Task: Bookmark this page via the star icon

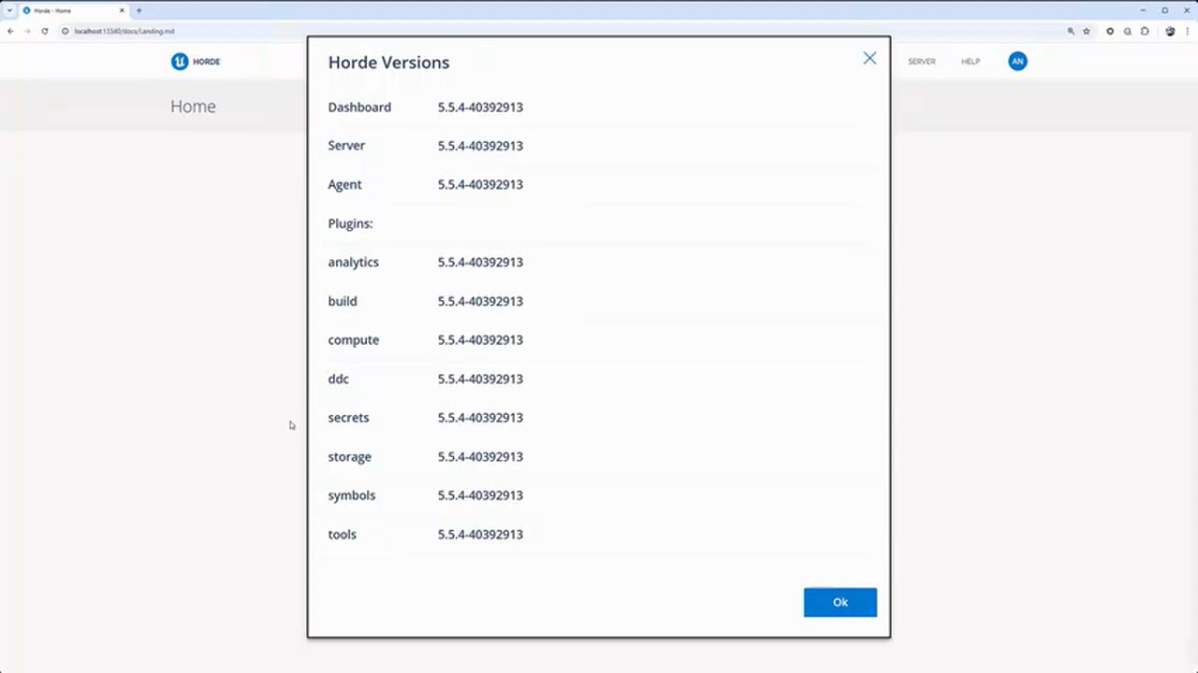Action: (x=1086, y=31)
